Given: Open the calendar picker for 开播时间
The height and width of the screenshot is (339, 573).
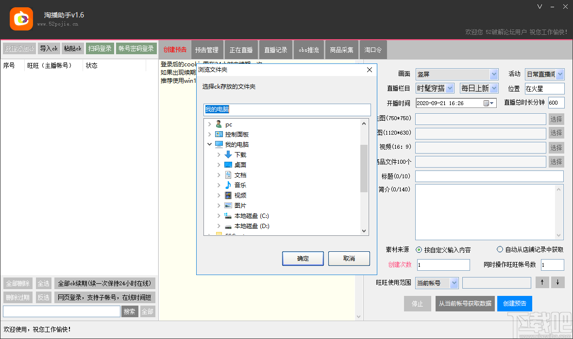Looking at the screenshot, I should pyautogui.click(x=489, y=103).
